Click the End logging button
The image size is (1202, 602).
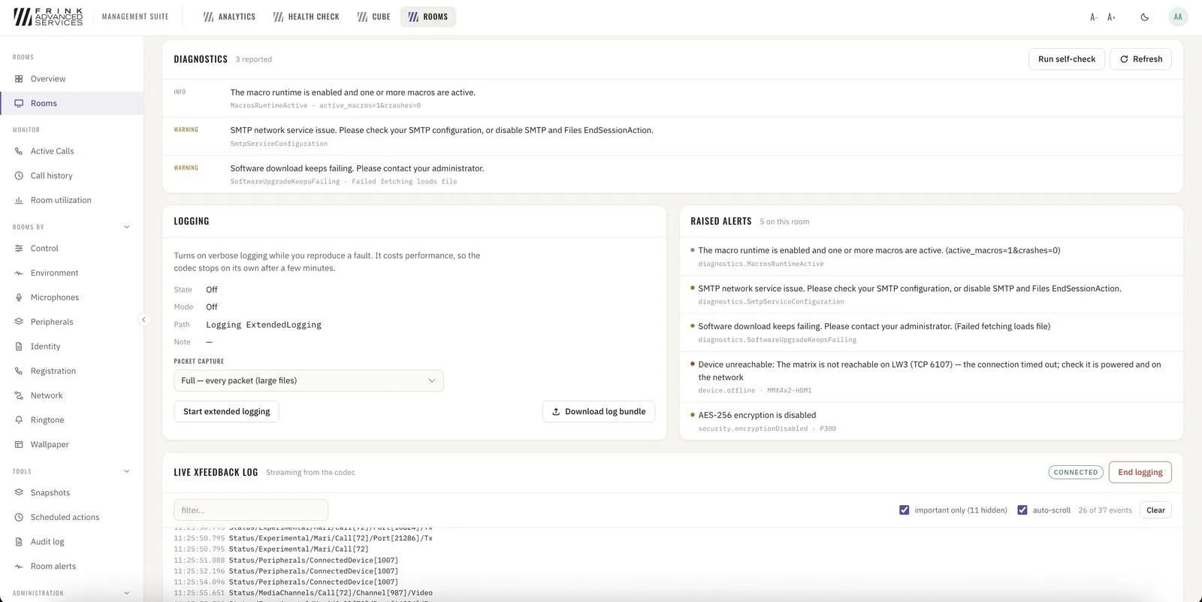[1140, 472]
